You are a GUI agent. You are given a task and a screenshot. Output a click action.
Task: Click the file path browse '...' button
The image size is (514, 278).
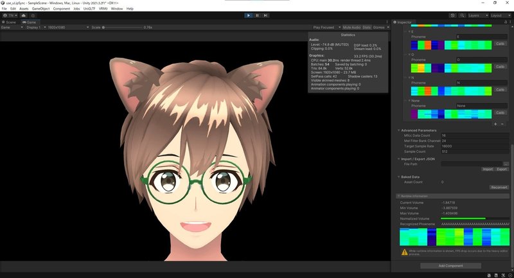(506, 164)
